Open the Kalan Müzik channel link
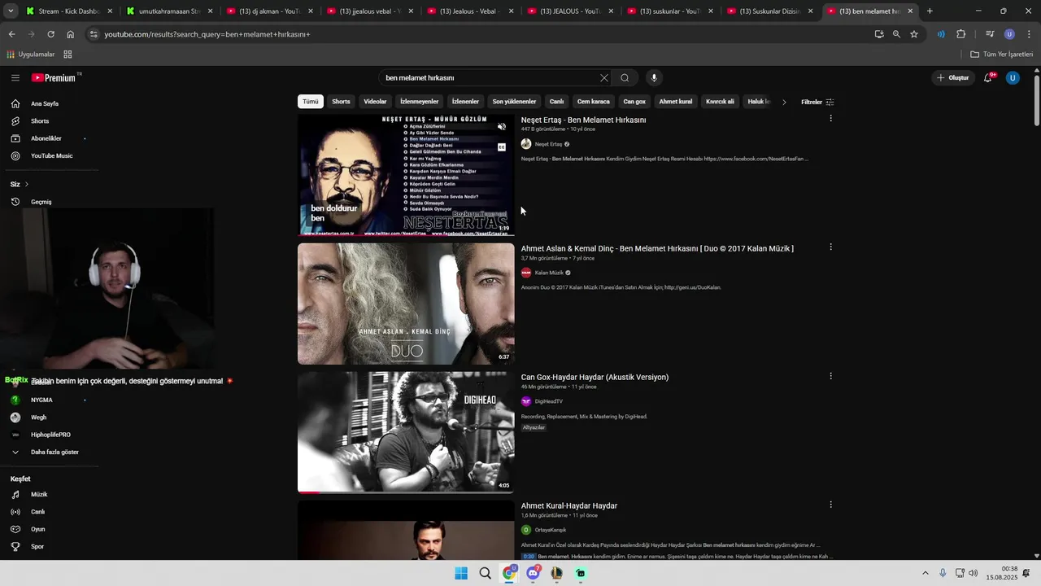Image resolution: width=1041 pixels, height=586 pixels. [x=549, y=273]
